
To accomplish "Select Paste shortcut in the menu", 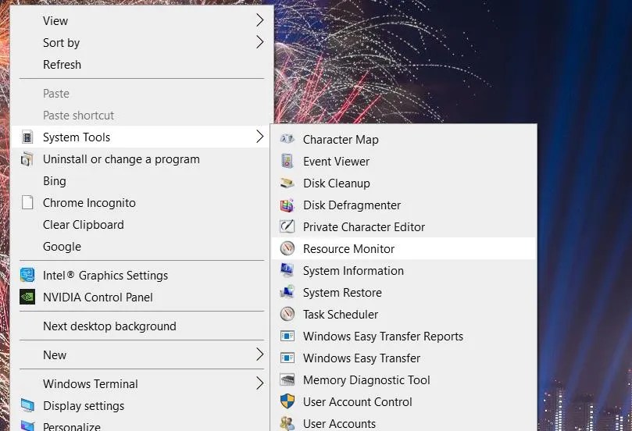I will click(79, 116).
